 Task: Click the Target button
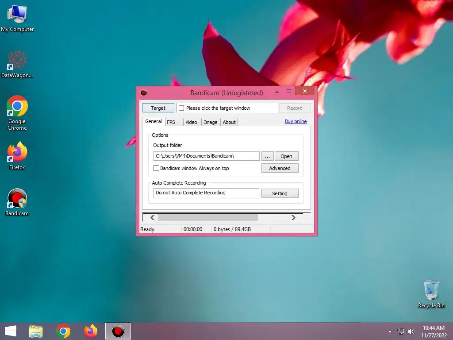[x=158, y=108]
